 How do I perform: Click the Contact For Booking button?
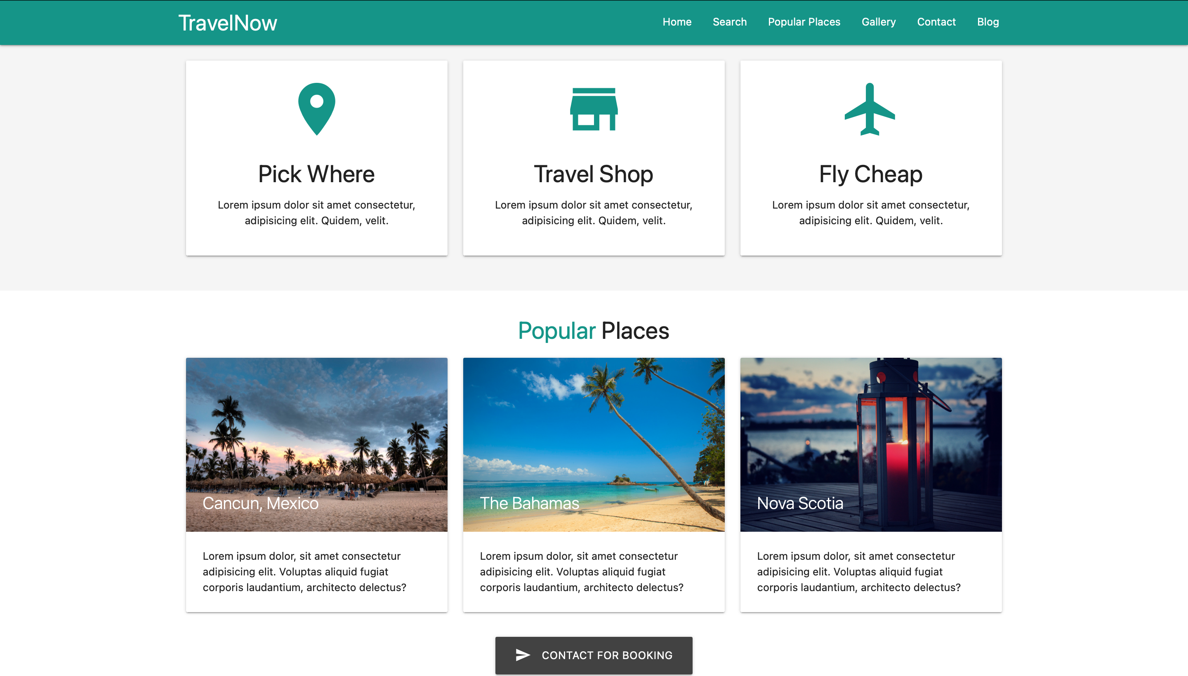click(593, 655)
